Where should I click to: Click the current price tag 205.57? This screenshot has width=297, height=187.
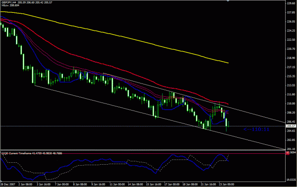pos(291,126)
